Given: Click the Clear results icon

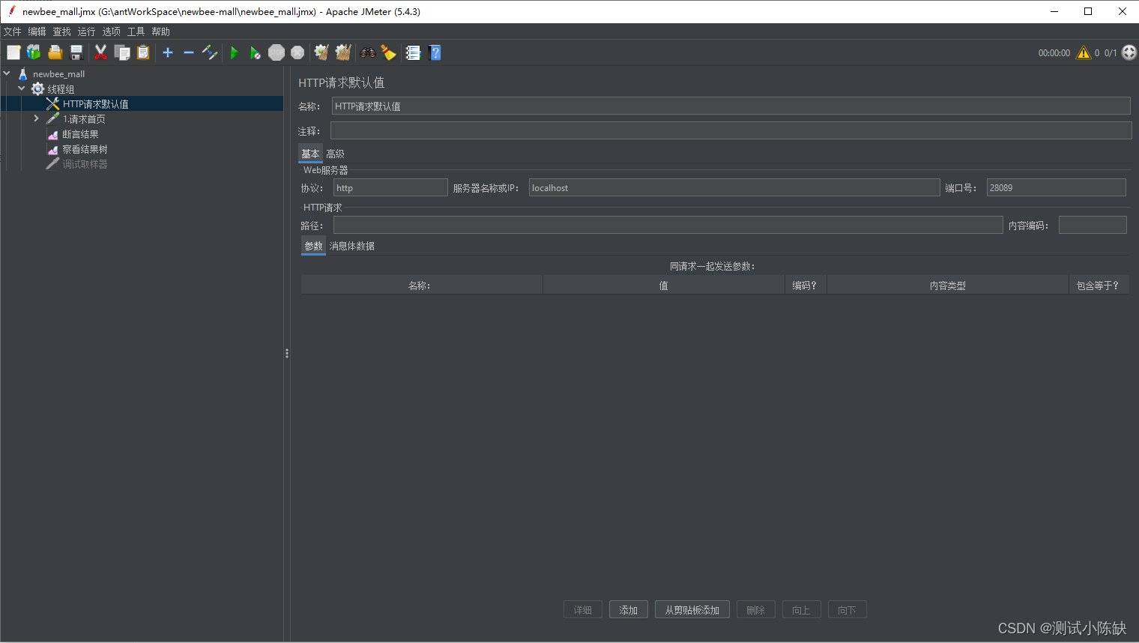Looking at the screenshot, I should [x=321, y=52].
